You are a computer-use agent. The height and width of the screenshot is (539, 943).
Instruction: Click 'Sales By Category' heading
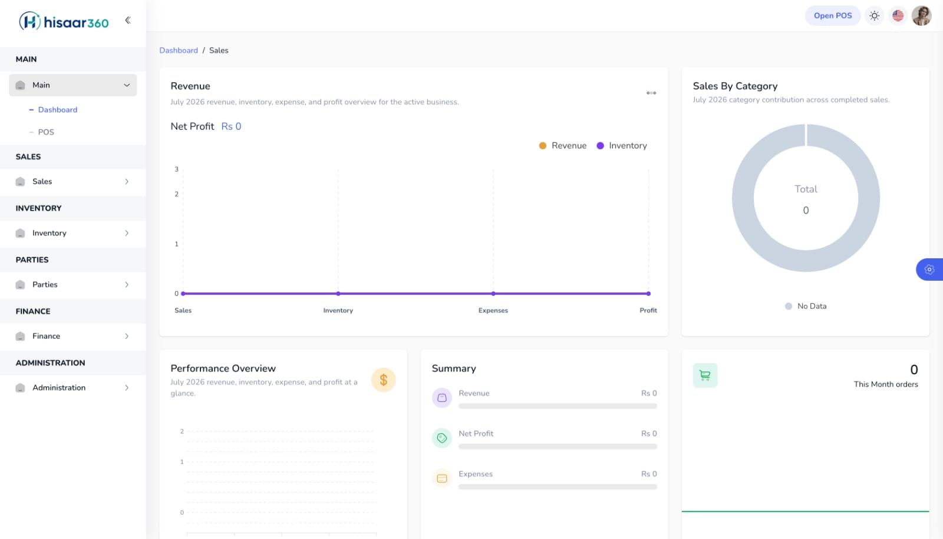[x=735, y=86]
